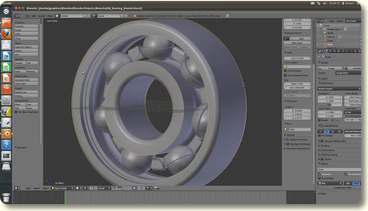Click the Help question mark launcher icon
The width and height of the screenshot is (368, 211).
pos(6,145)
